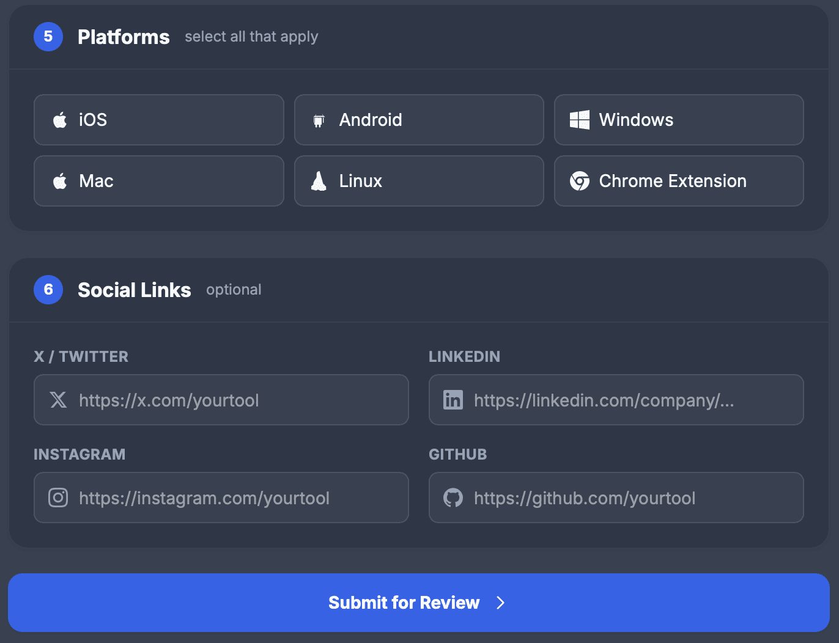Click the X logo in the Twitter field
839x643 pixels.
pos(58,400)
